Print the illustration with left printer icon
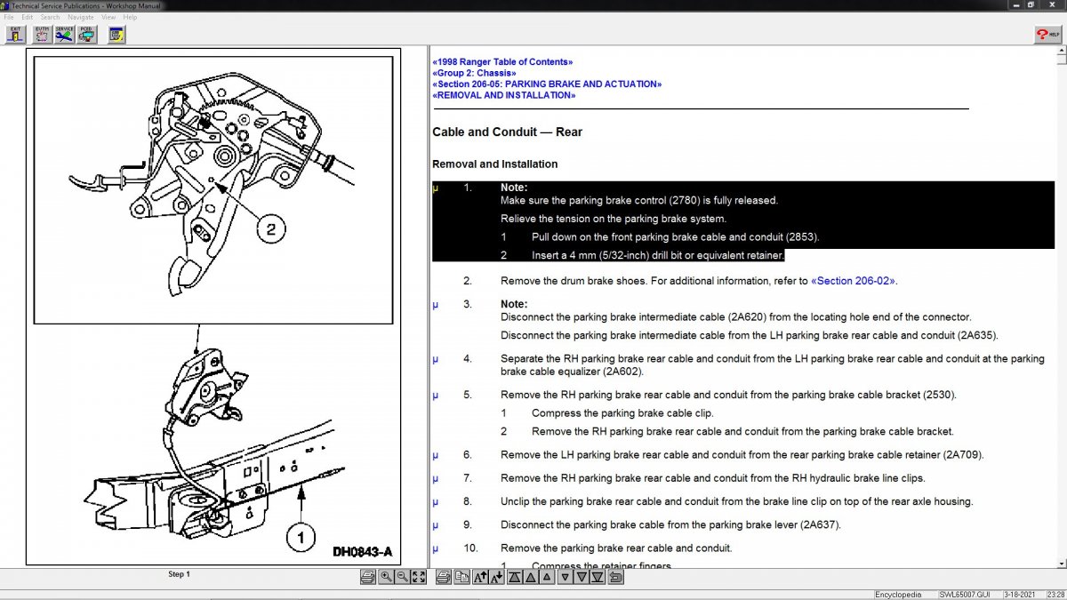1067x600 pixels. (x=367, y=577)
